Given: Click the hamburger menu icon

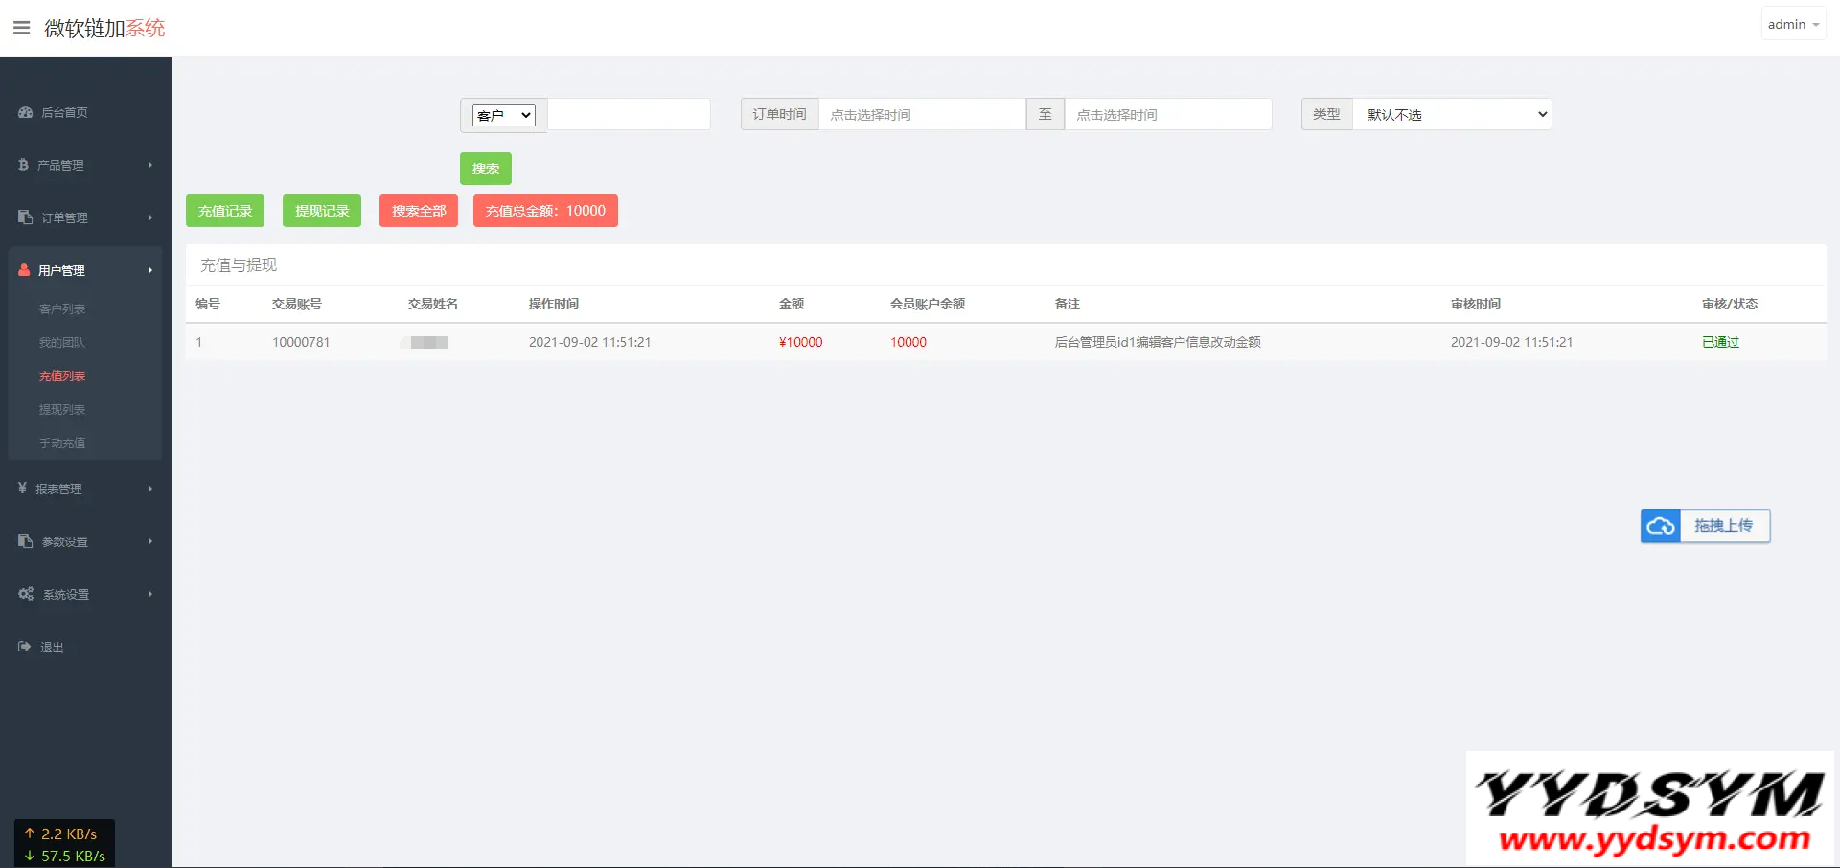Looking at the screenshot, I should (x=21, y=28).
